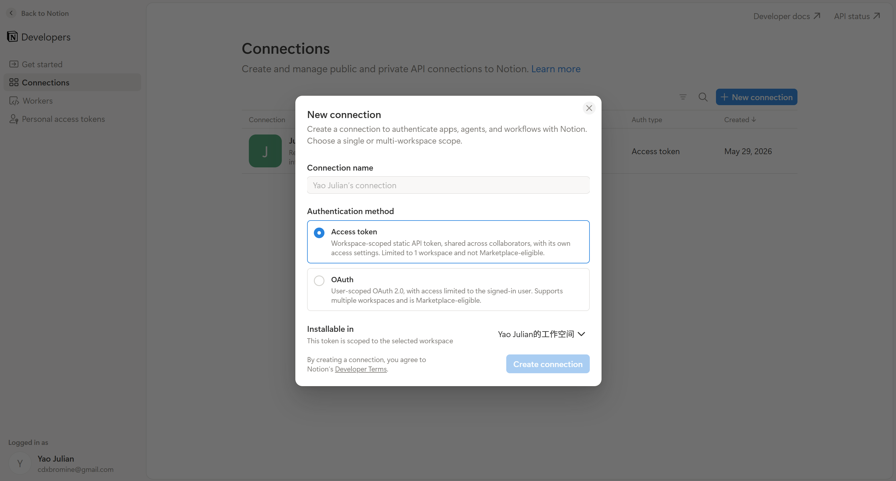
Task: Click the OAuth option description text
Action: coord(447,295)
